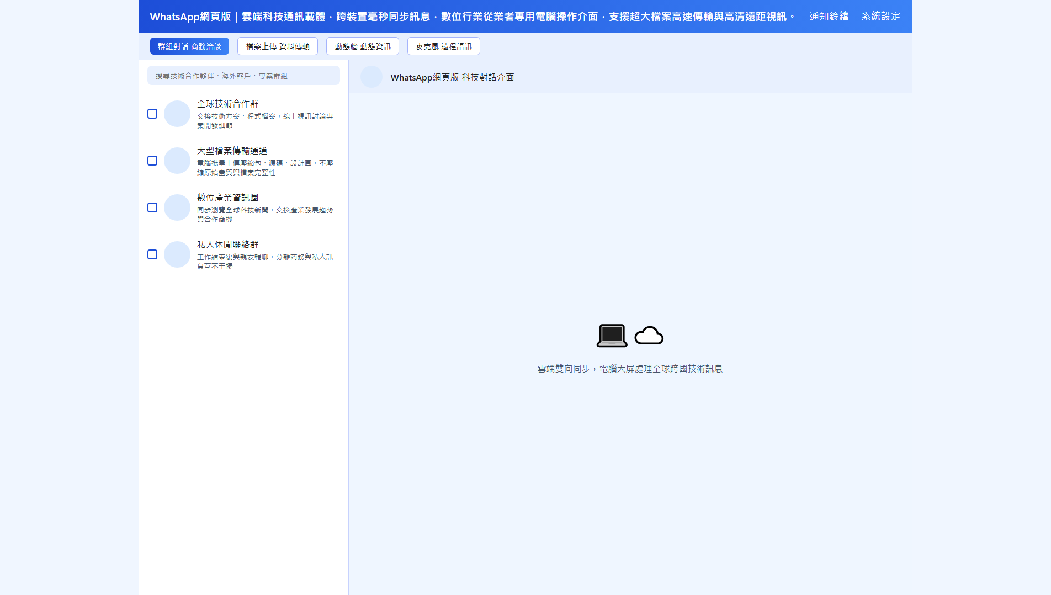
Task: Click the 全球技術合作群 description starting 交換技術方案
Action: coord(265,121)
